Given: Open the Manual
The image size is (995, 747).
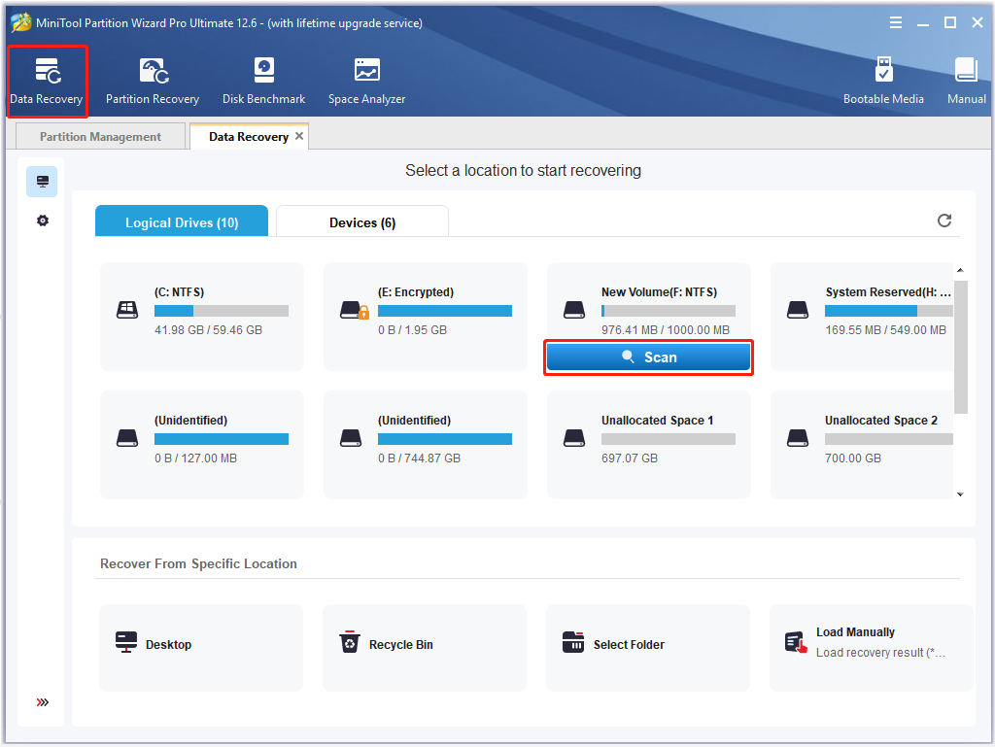Looking at the screenshot, I should (x=967, y=82).
